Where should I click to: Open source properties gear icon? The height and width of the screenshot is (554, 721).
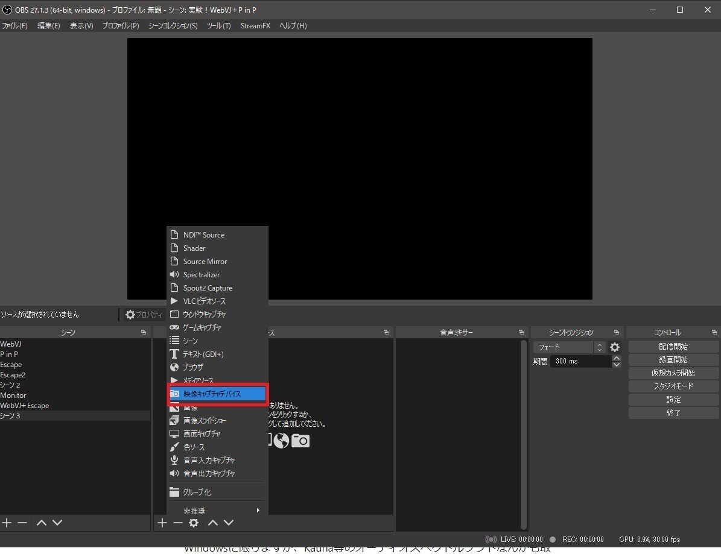(194, 523)
